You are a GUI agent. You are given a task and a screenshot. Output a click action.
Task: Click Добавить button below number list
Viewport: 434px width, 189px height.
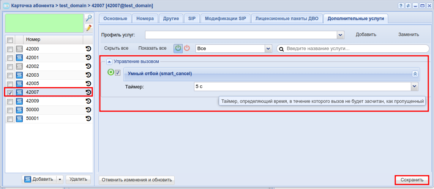pos(39,179)
